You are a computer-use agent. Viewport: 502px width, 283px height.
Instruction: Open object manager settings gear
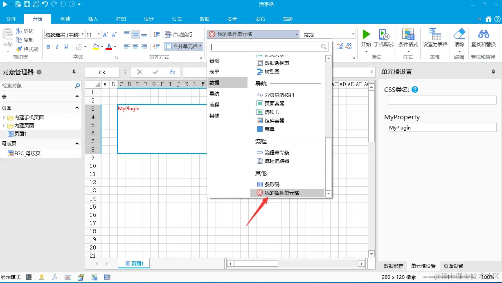(x=39, y=72)
